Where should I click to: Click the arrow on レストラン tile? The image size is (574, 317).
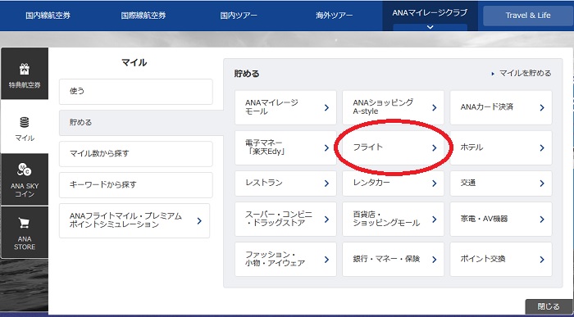326,183
